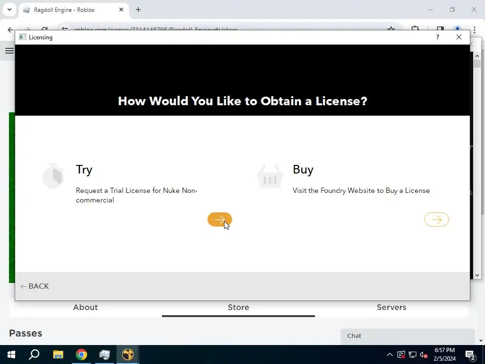Click the Licensing window title icon
Viewport: 485px width, 364px height.
pos(23,37)
